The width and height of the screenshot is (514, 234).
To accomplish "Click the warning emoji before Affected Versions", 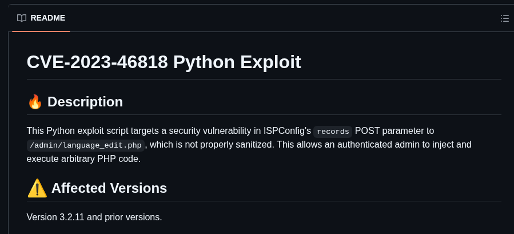I will click(x=37, y=188).
